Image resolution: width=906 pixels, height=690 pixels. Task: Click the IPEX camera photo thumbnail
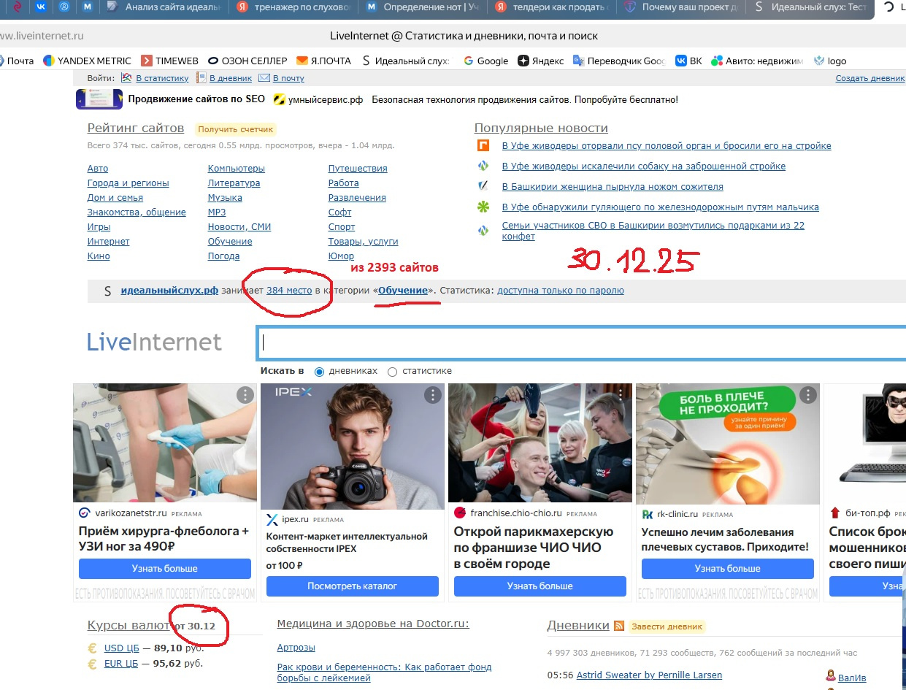point(353,446)
